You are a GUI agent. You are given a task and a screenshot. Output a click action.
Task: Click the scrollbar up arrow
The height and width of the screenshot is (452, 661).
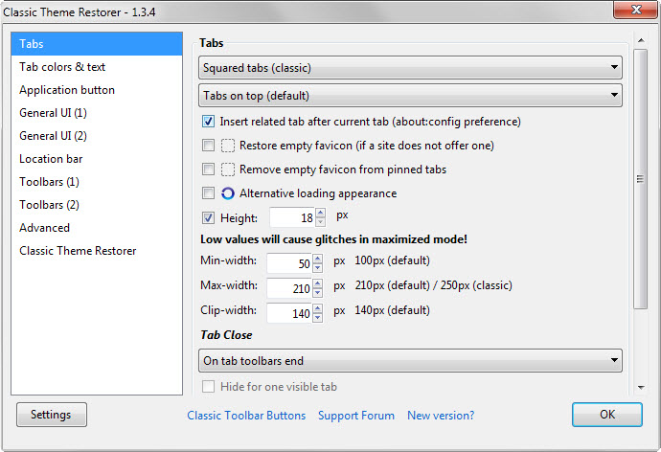(641, 40)
